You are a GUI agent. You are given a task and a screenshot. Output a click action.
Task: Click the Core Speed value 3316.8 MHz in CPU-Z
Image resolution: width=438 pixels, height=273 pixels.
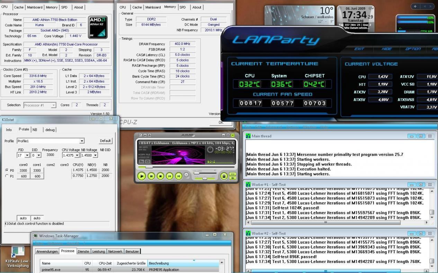tap(38, 76)
